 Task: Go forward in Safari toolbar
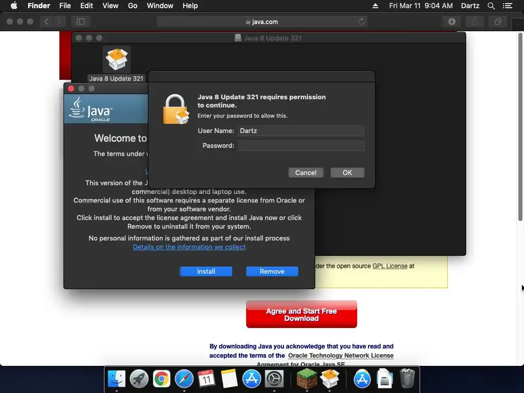pyautogui.click(x=59, y=21)
